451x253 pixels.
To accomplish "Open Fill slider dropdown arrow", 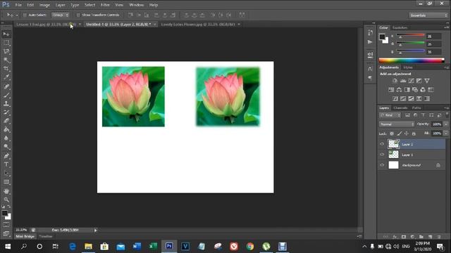I will 446,134.
